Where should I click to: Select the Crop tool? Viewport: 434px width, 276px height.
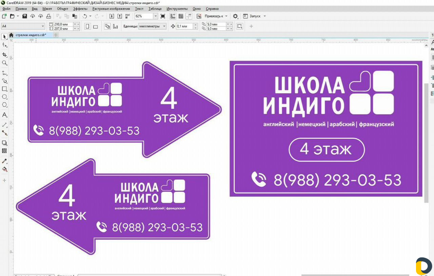[x=5, y=54]
